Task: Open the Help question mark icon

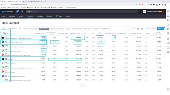Action: click(x=168, y=89)
